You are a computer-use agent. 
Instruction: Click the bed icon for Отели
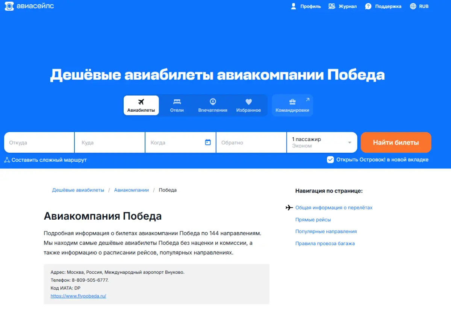coord(177,102)
